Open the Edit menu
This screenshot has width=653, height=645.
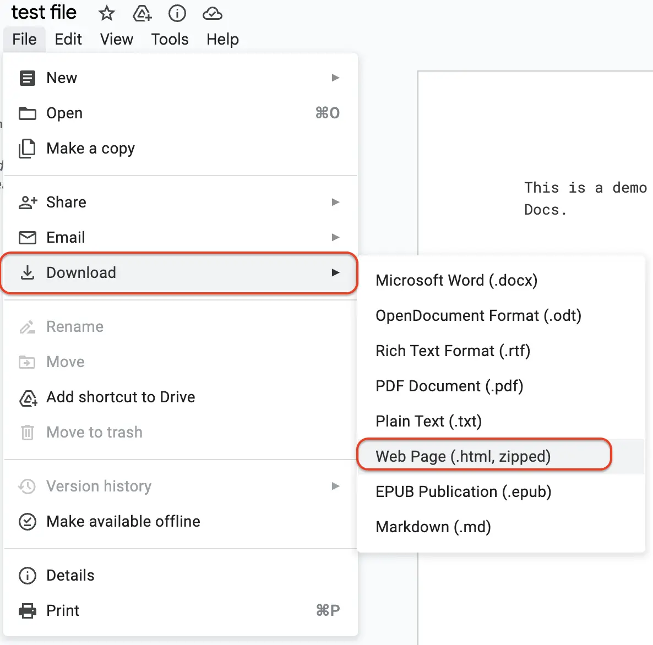click(68, 39)
